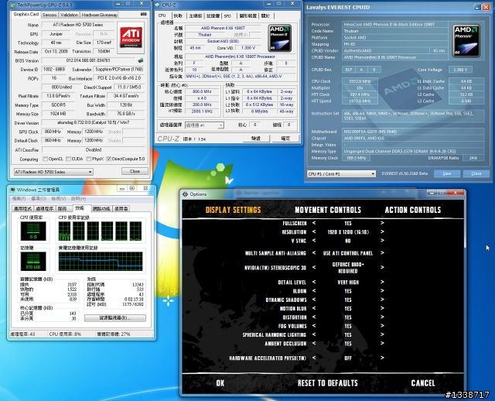495x401 pixels.
Task: Click right arrow next to V Sync
Action: pos(382,241)
